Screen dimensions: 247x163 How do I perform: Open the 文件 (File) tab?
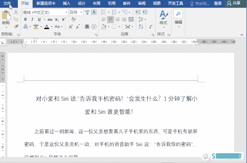coord(7,3)
